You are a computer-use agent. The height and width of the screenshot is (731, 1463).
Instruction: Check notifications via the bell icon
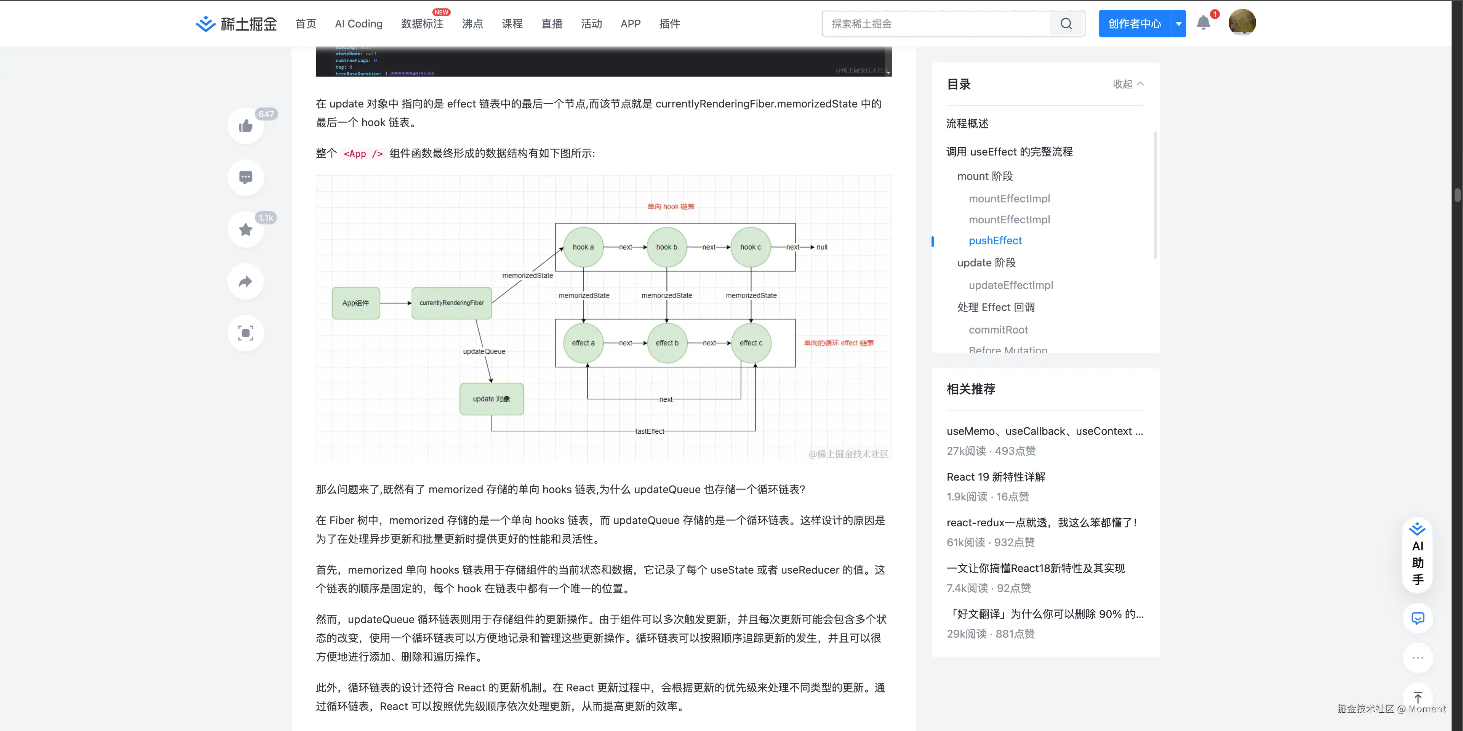(x=1204, y=23)
